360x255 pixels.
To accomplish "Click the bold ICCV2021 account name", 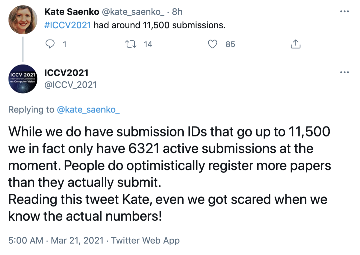I will tap(66, 72).
